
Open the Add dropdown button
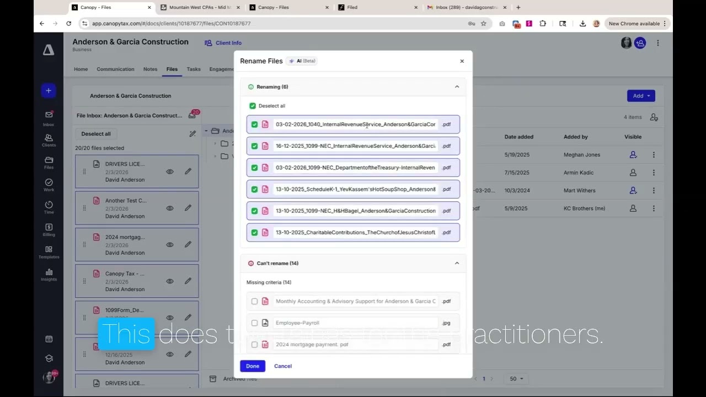click(x=641, y=96)
